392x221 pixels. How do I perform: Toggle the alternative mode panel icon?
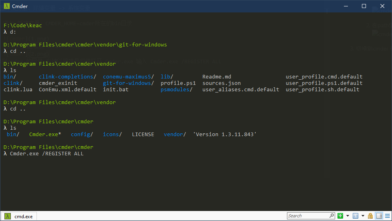pyautogui.click(x=378, y=216)
